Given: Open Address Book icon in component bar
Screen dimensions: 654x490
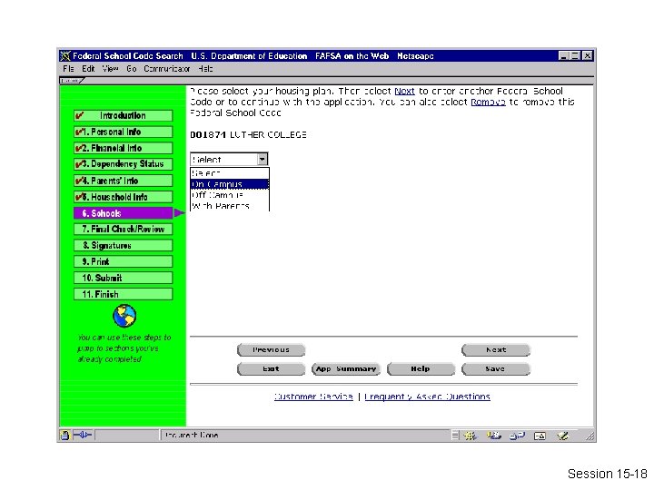Looking at the screenshot, I should point(540,436).
